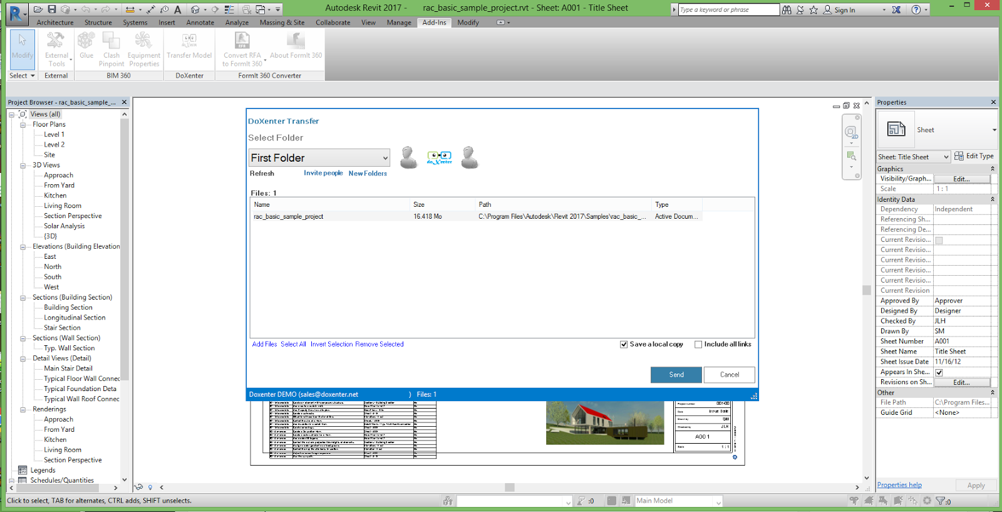Click the Save icon in quick access toolbar

click(x=52, y=9)
